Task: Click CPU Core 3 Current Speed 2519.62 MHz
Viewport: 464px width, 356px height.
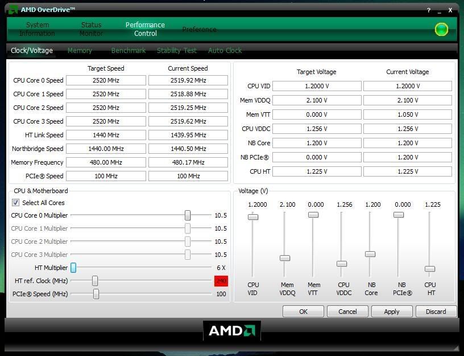Action: coord(188,121)
